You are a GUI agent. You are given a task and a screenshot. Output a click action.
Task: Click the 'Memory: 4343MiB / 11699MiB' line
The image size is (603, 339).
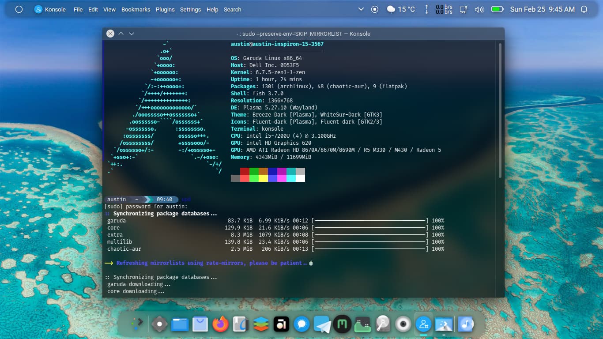271,157
